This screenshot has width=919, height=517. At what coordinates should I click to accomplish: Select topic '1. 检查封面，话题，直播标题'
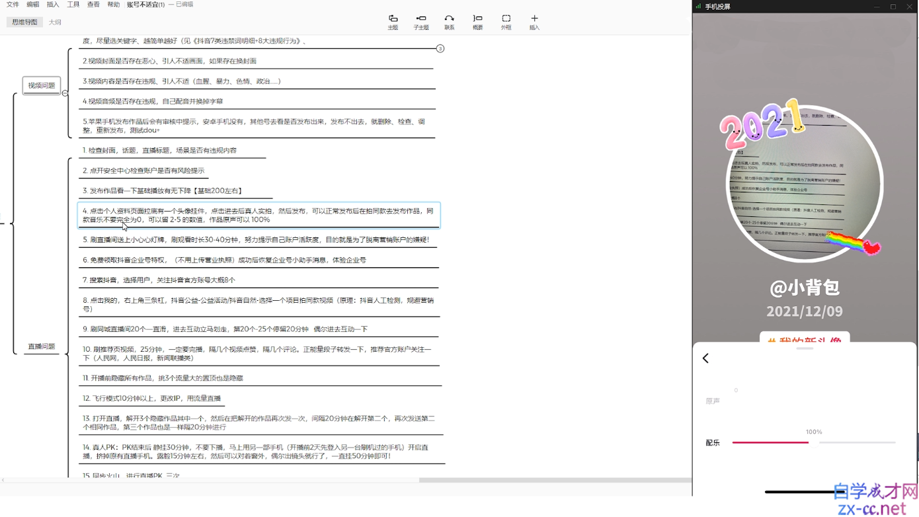(x=159, y=150)
